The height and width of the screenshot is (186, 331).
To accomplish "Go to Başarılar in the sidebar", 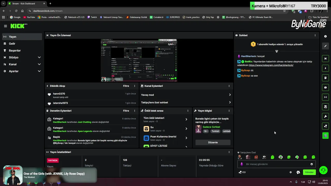I will 22,51.
